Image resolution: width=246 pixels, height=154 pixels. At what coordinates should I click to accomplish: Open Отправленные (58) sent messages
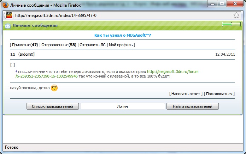coord(59,45)
